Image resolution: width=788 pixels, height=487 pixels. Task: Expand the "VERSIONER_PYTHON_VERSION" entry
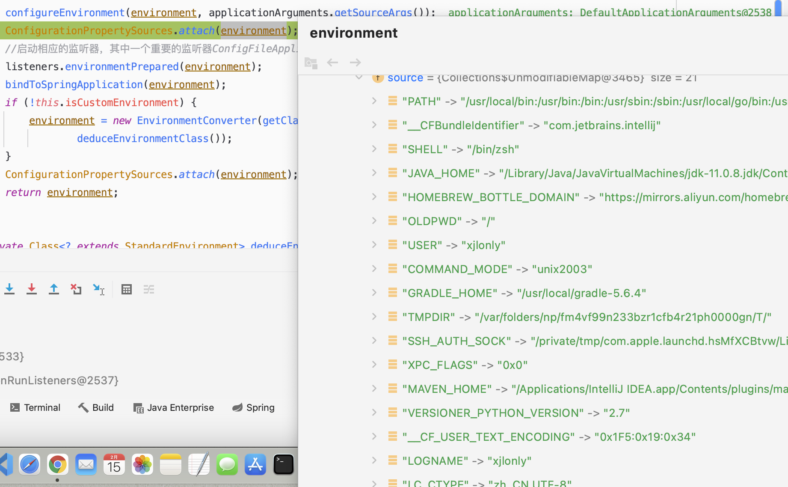(x=374, y=413)
